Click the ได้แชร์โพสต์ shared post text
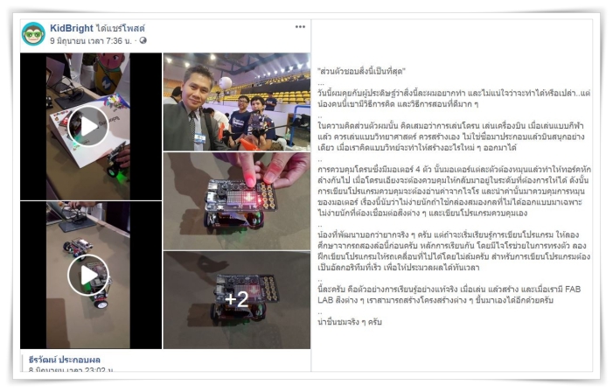The image size is (613, 392). click(x=120, y=28)
